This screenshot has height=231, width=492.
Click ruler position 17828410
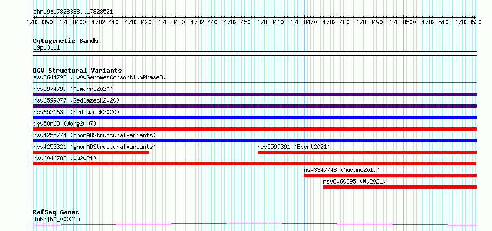(x=106, y=22)
